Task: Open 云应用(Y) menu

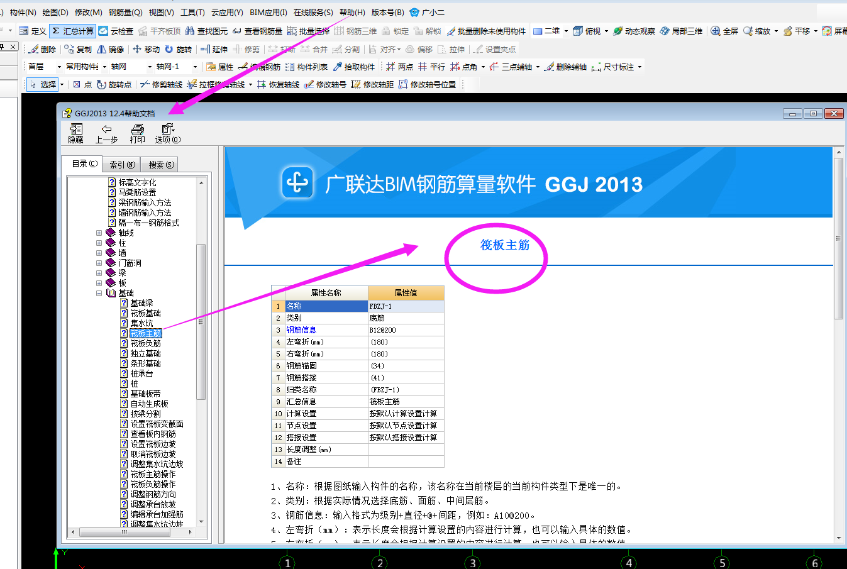Action: (x=227, y=13)
